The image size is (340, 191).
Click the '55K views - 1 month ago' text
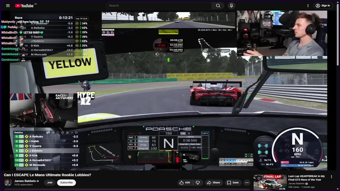[x=301, y=187]
